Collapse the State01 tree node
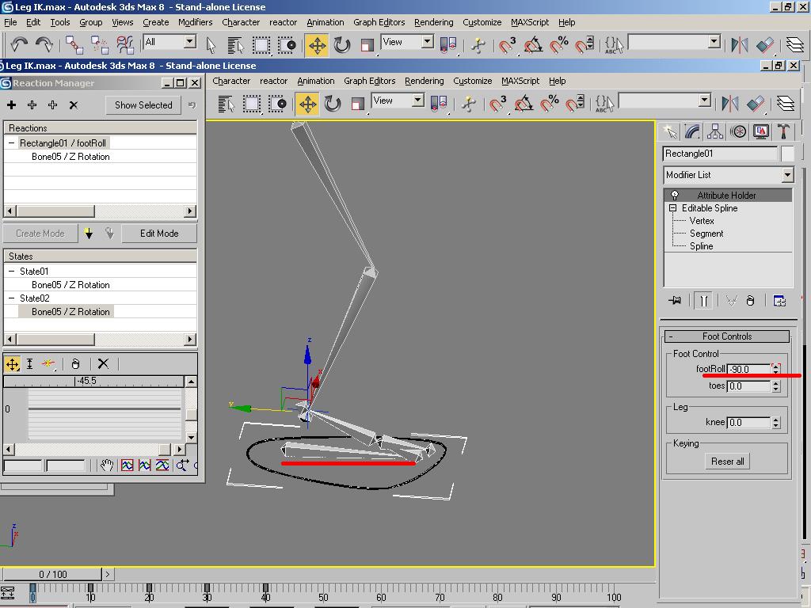Image resolution: width=811 pixels, height=608 pixels. (x=11, y=271)
